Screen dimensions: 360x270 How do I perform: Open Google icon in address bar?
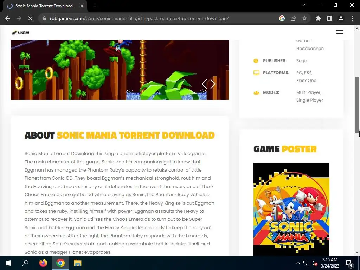click(x=282, y=18)
